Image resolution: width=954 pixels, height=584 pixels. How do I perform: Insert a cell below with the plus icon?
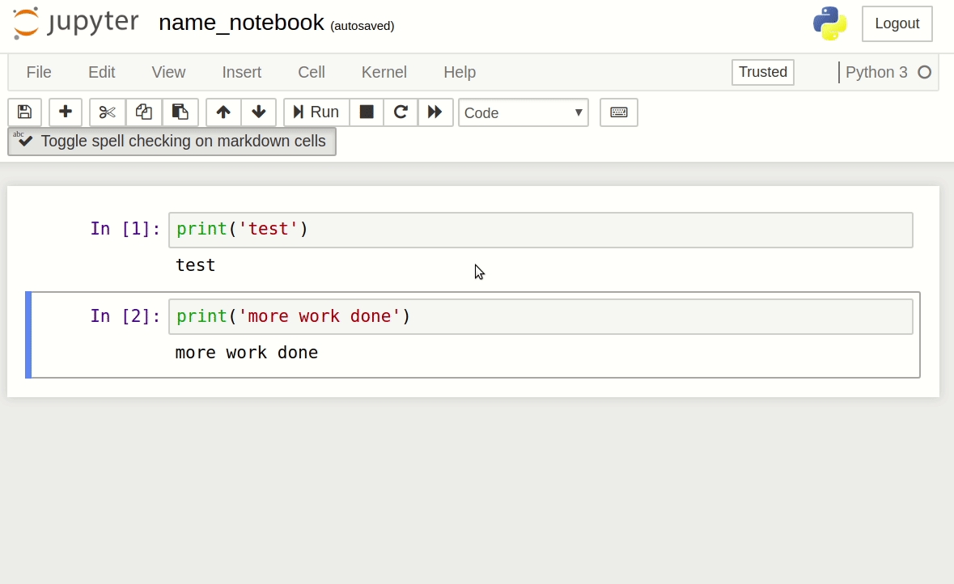(x=66, y=112)
